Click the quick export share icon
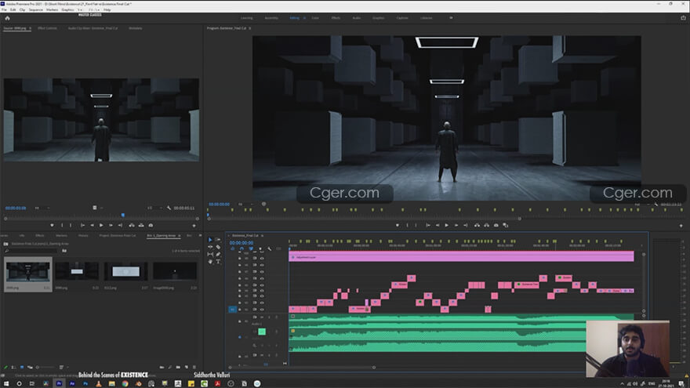The height and width of the screenshot is (388, 690). (684, 18)
